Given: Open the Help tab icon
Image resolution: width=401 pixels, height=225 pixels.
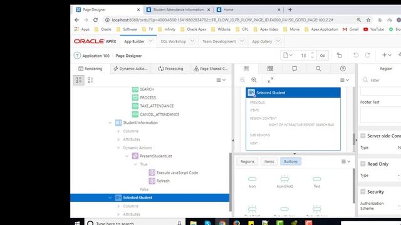Looking at the screenshot, I should click(343, 69).
